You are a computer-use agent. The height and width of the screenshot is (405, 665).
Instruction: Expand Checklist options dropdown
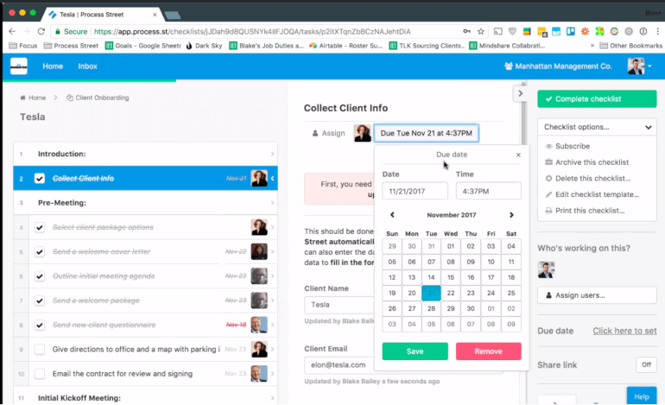click(597, 127)
